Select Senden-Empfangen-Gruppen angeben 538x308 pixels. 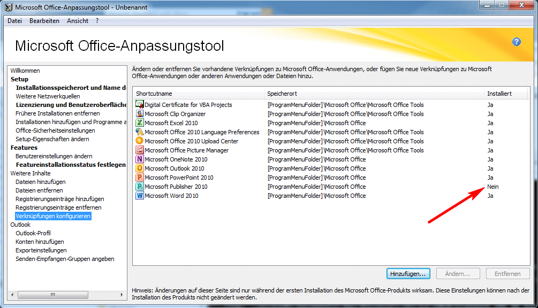(65, 259)
